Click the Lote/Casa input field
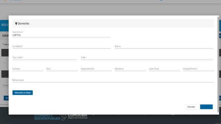The image size is (221, 124). click(x=165, y=69)
